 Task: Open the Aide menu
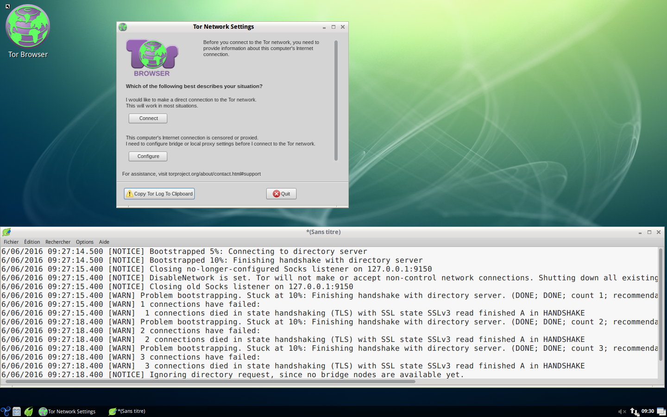tap(104, 242)
